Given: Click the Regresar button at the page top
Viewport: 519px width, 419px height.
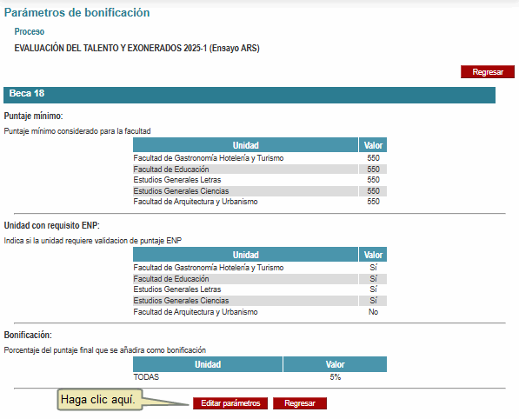Looking at the screenshot, I should pyautogui.click(x=488, y=72).
